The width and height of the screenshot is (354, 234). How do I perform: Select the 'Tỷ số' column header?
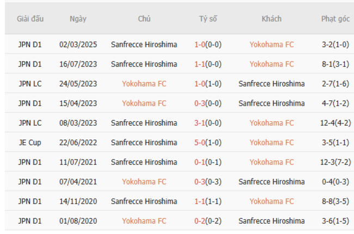tap(207, 19)
